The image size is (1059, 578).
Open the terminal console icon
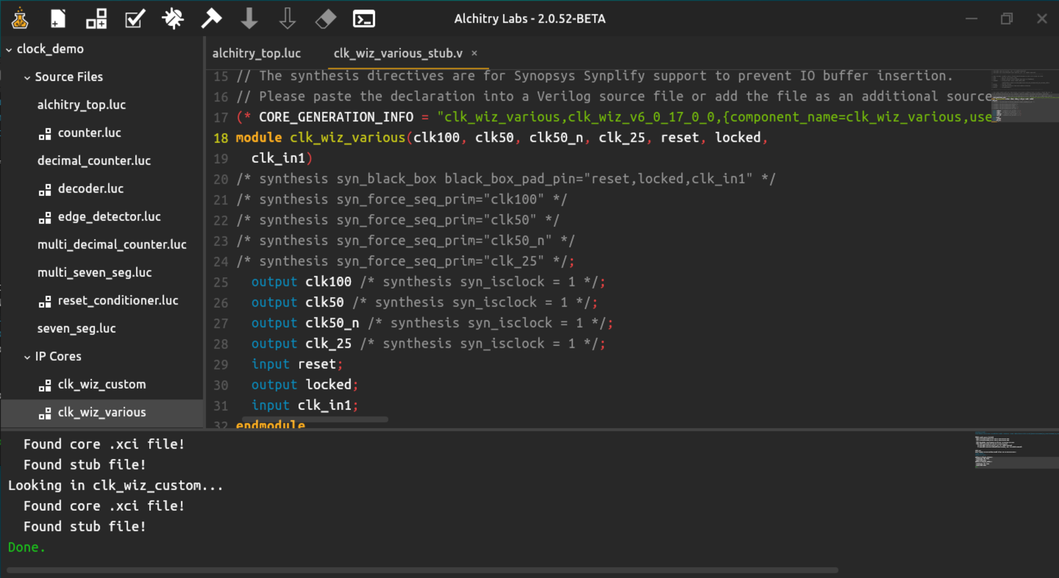(364, 18)
